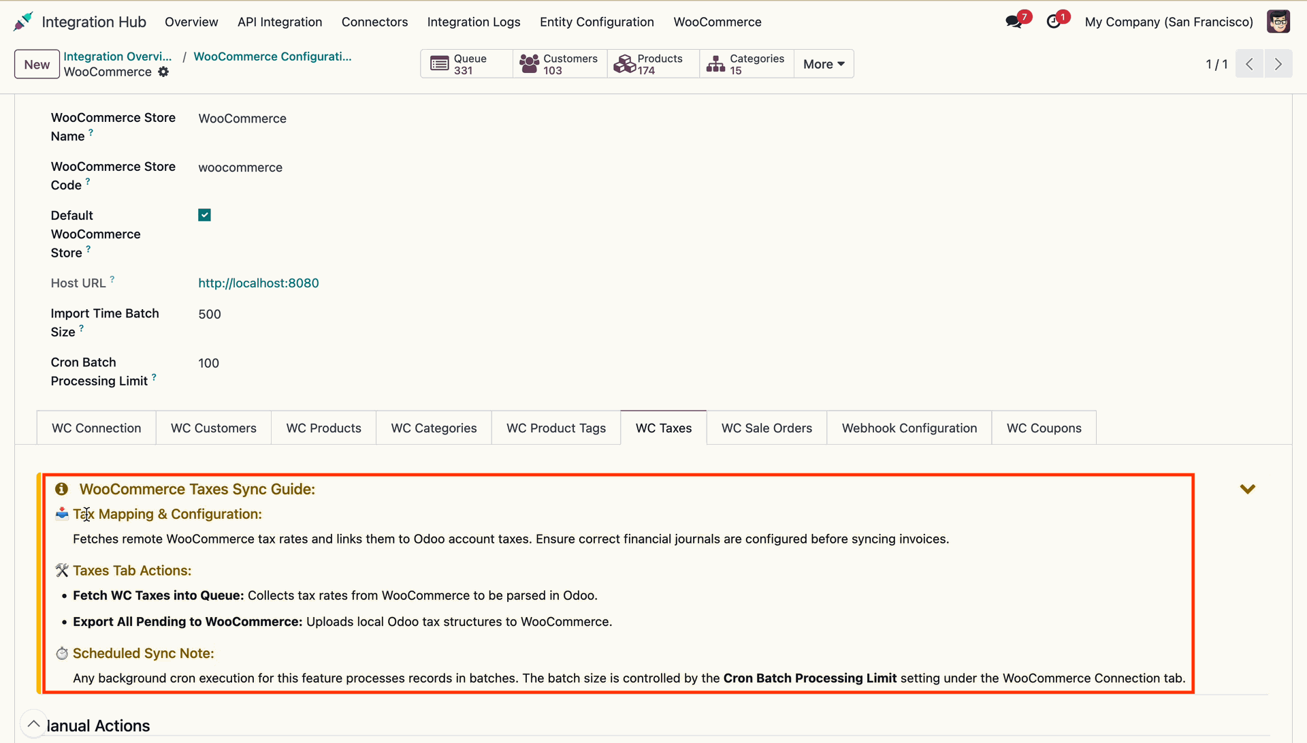Edit the WooCommerce Store Code field
Viewport: 1307px width, 743px height.
240,168
